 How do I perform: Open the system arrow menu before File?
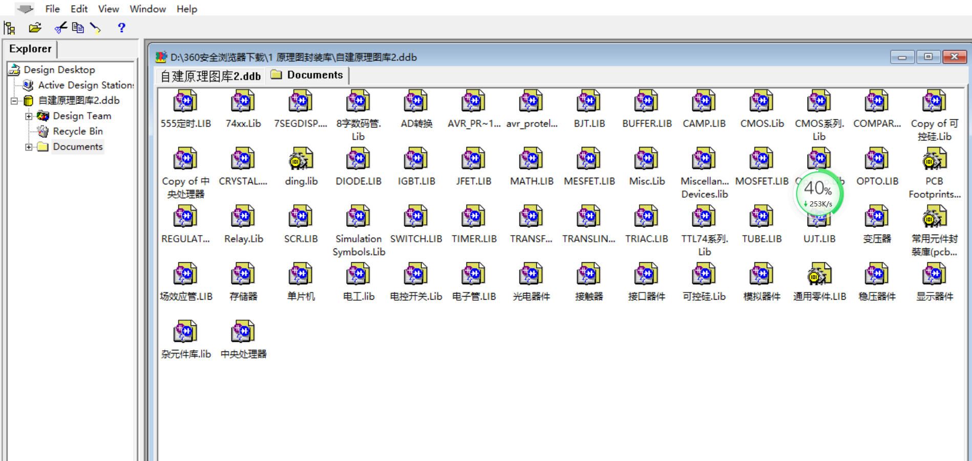click(x=25, y=9)
